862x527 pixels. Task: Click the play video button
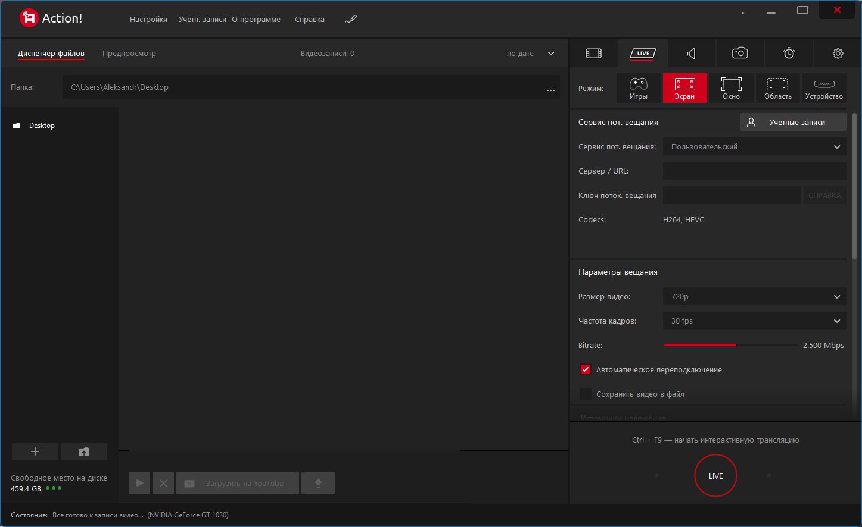139,483
